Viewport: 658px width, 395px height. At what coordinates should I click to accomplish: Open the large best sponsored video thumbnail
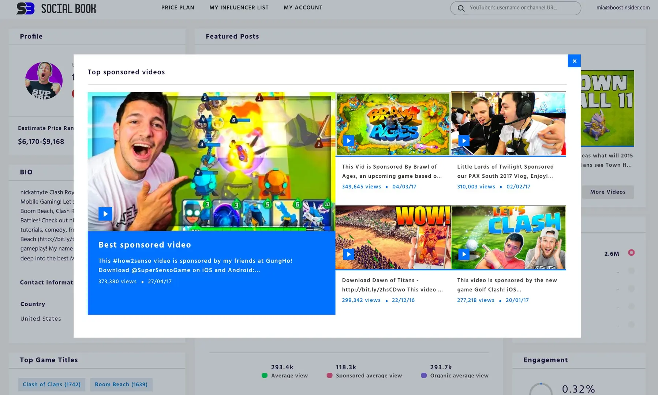pyautogui.click(x=212, y=161)
